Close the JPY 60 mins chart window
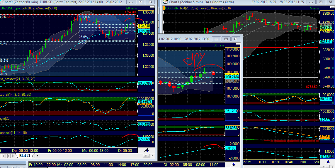 click(235, 39)
